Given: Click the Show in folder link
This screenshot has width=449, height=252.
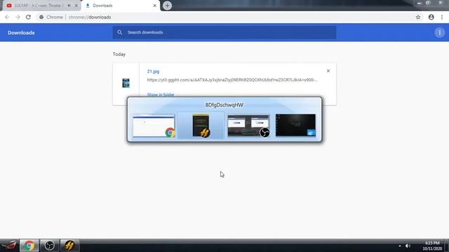Looking at the screenshot, I should tap(161, 94).
